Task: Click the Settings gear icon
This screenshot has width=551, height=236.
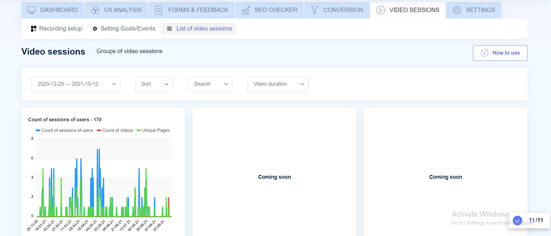Action: pyautogui.click(x=457, y=10)
